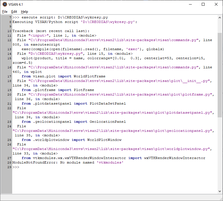The image size is (223, 201).
Task: Click the 'zoom=6.5)' continuation text
Action: pos(22,63)
